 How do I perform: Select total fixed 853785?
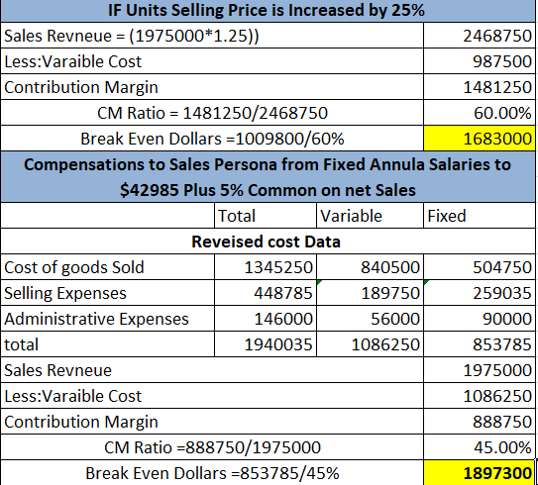pos(480,344)
